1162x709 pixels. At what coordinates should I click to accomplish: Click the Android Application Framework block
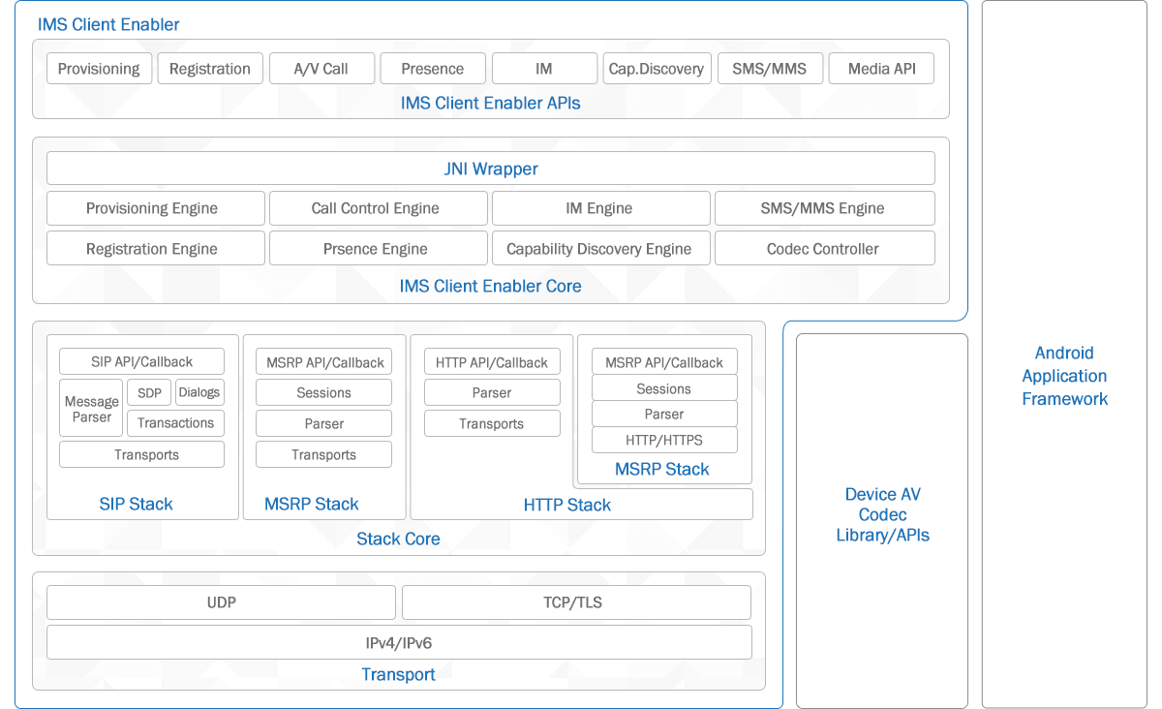click(1065, 354)
